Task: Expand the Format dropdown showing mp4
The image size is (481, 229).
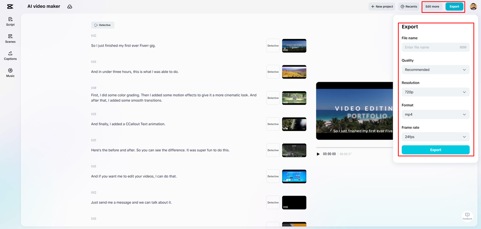Action: pyautogui.click(x=435, y=114)
